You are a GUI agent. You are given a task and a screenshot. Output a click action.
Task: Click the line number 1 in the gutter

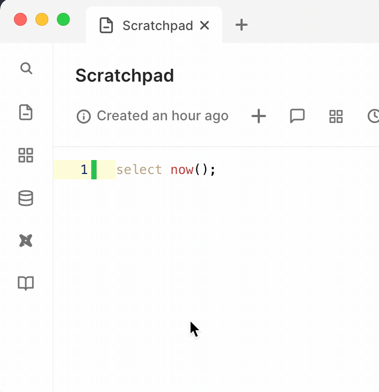click(x=84, y=170)
